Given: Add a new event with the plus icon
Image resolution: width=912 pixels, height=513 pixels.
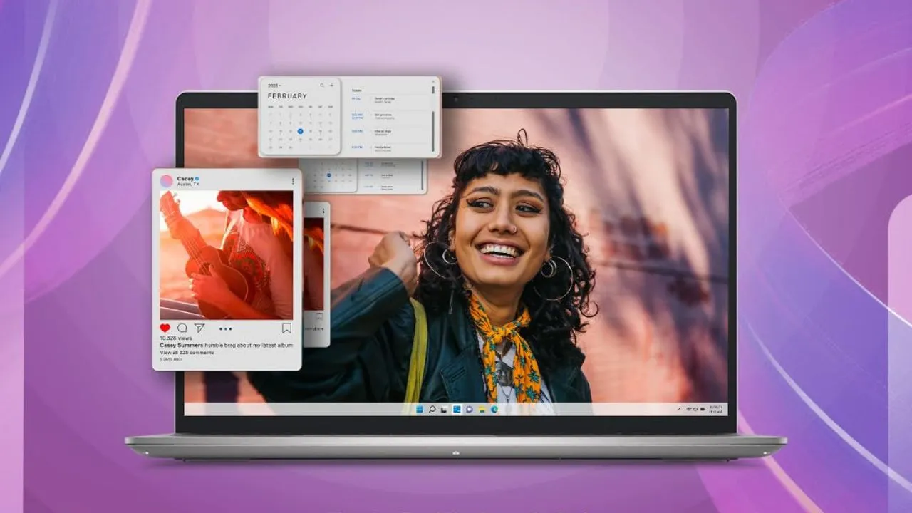Looking at the screenshot, I should tap(331, 85).
